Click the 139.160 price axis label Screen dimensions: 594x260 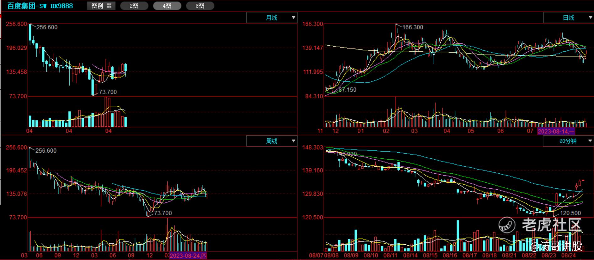pos(313,171)
